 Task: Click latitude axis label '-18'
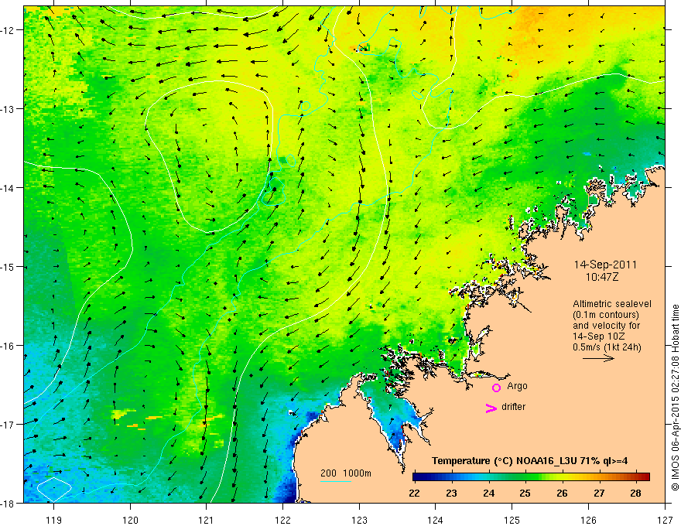tap(8, 504)
